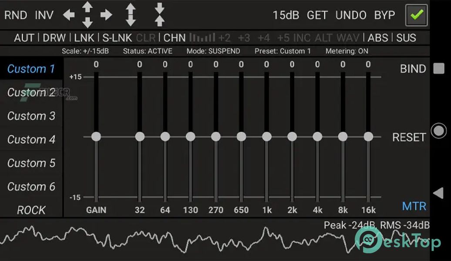Click the 32 Hz slider knob
This screenshot has width=451, height=261.
140,137
